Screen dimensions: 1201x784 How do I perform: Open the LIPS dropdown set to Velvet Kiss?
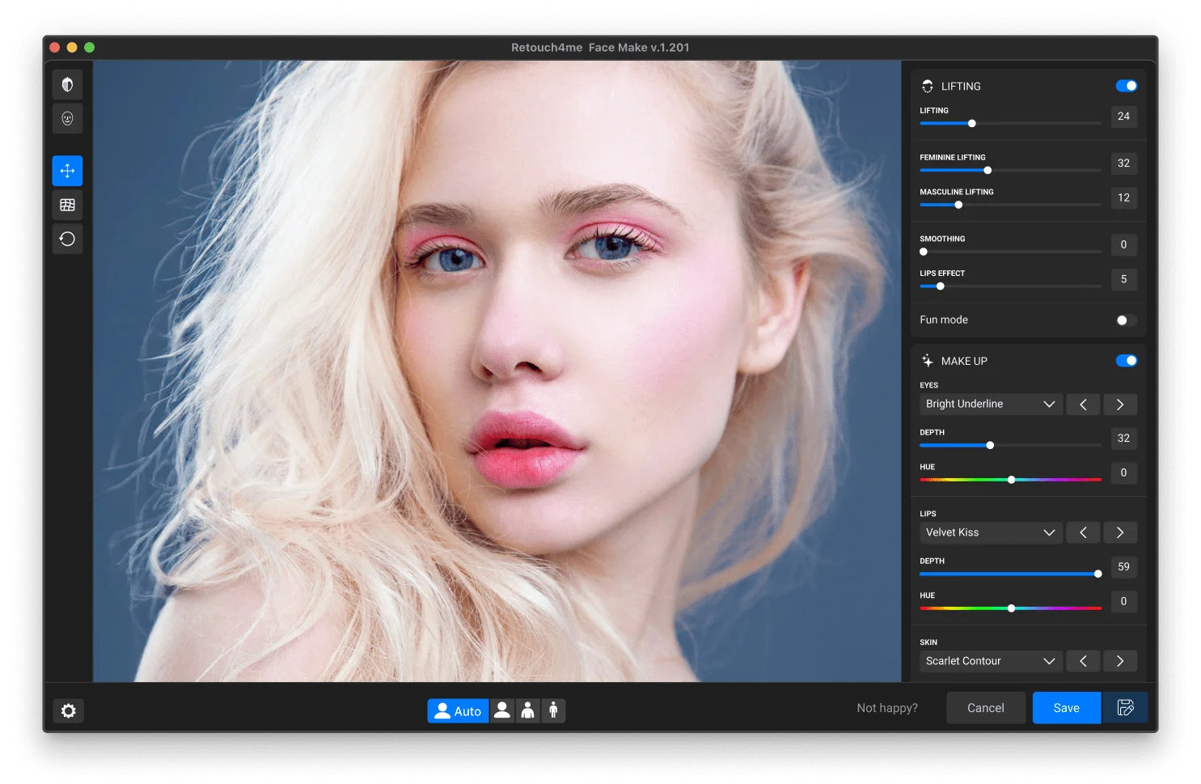pyautogui.click(x=990, y=532)
